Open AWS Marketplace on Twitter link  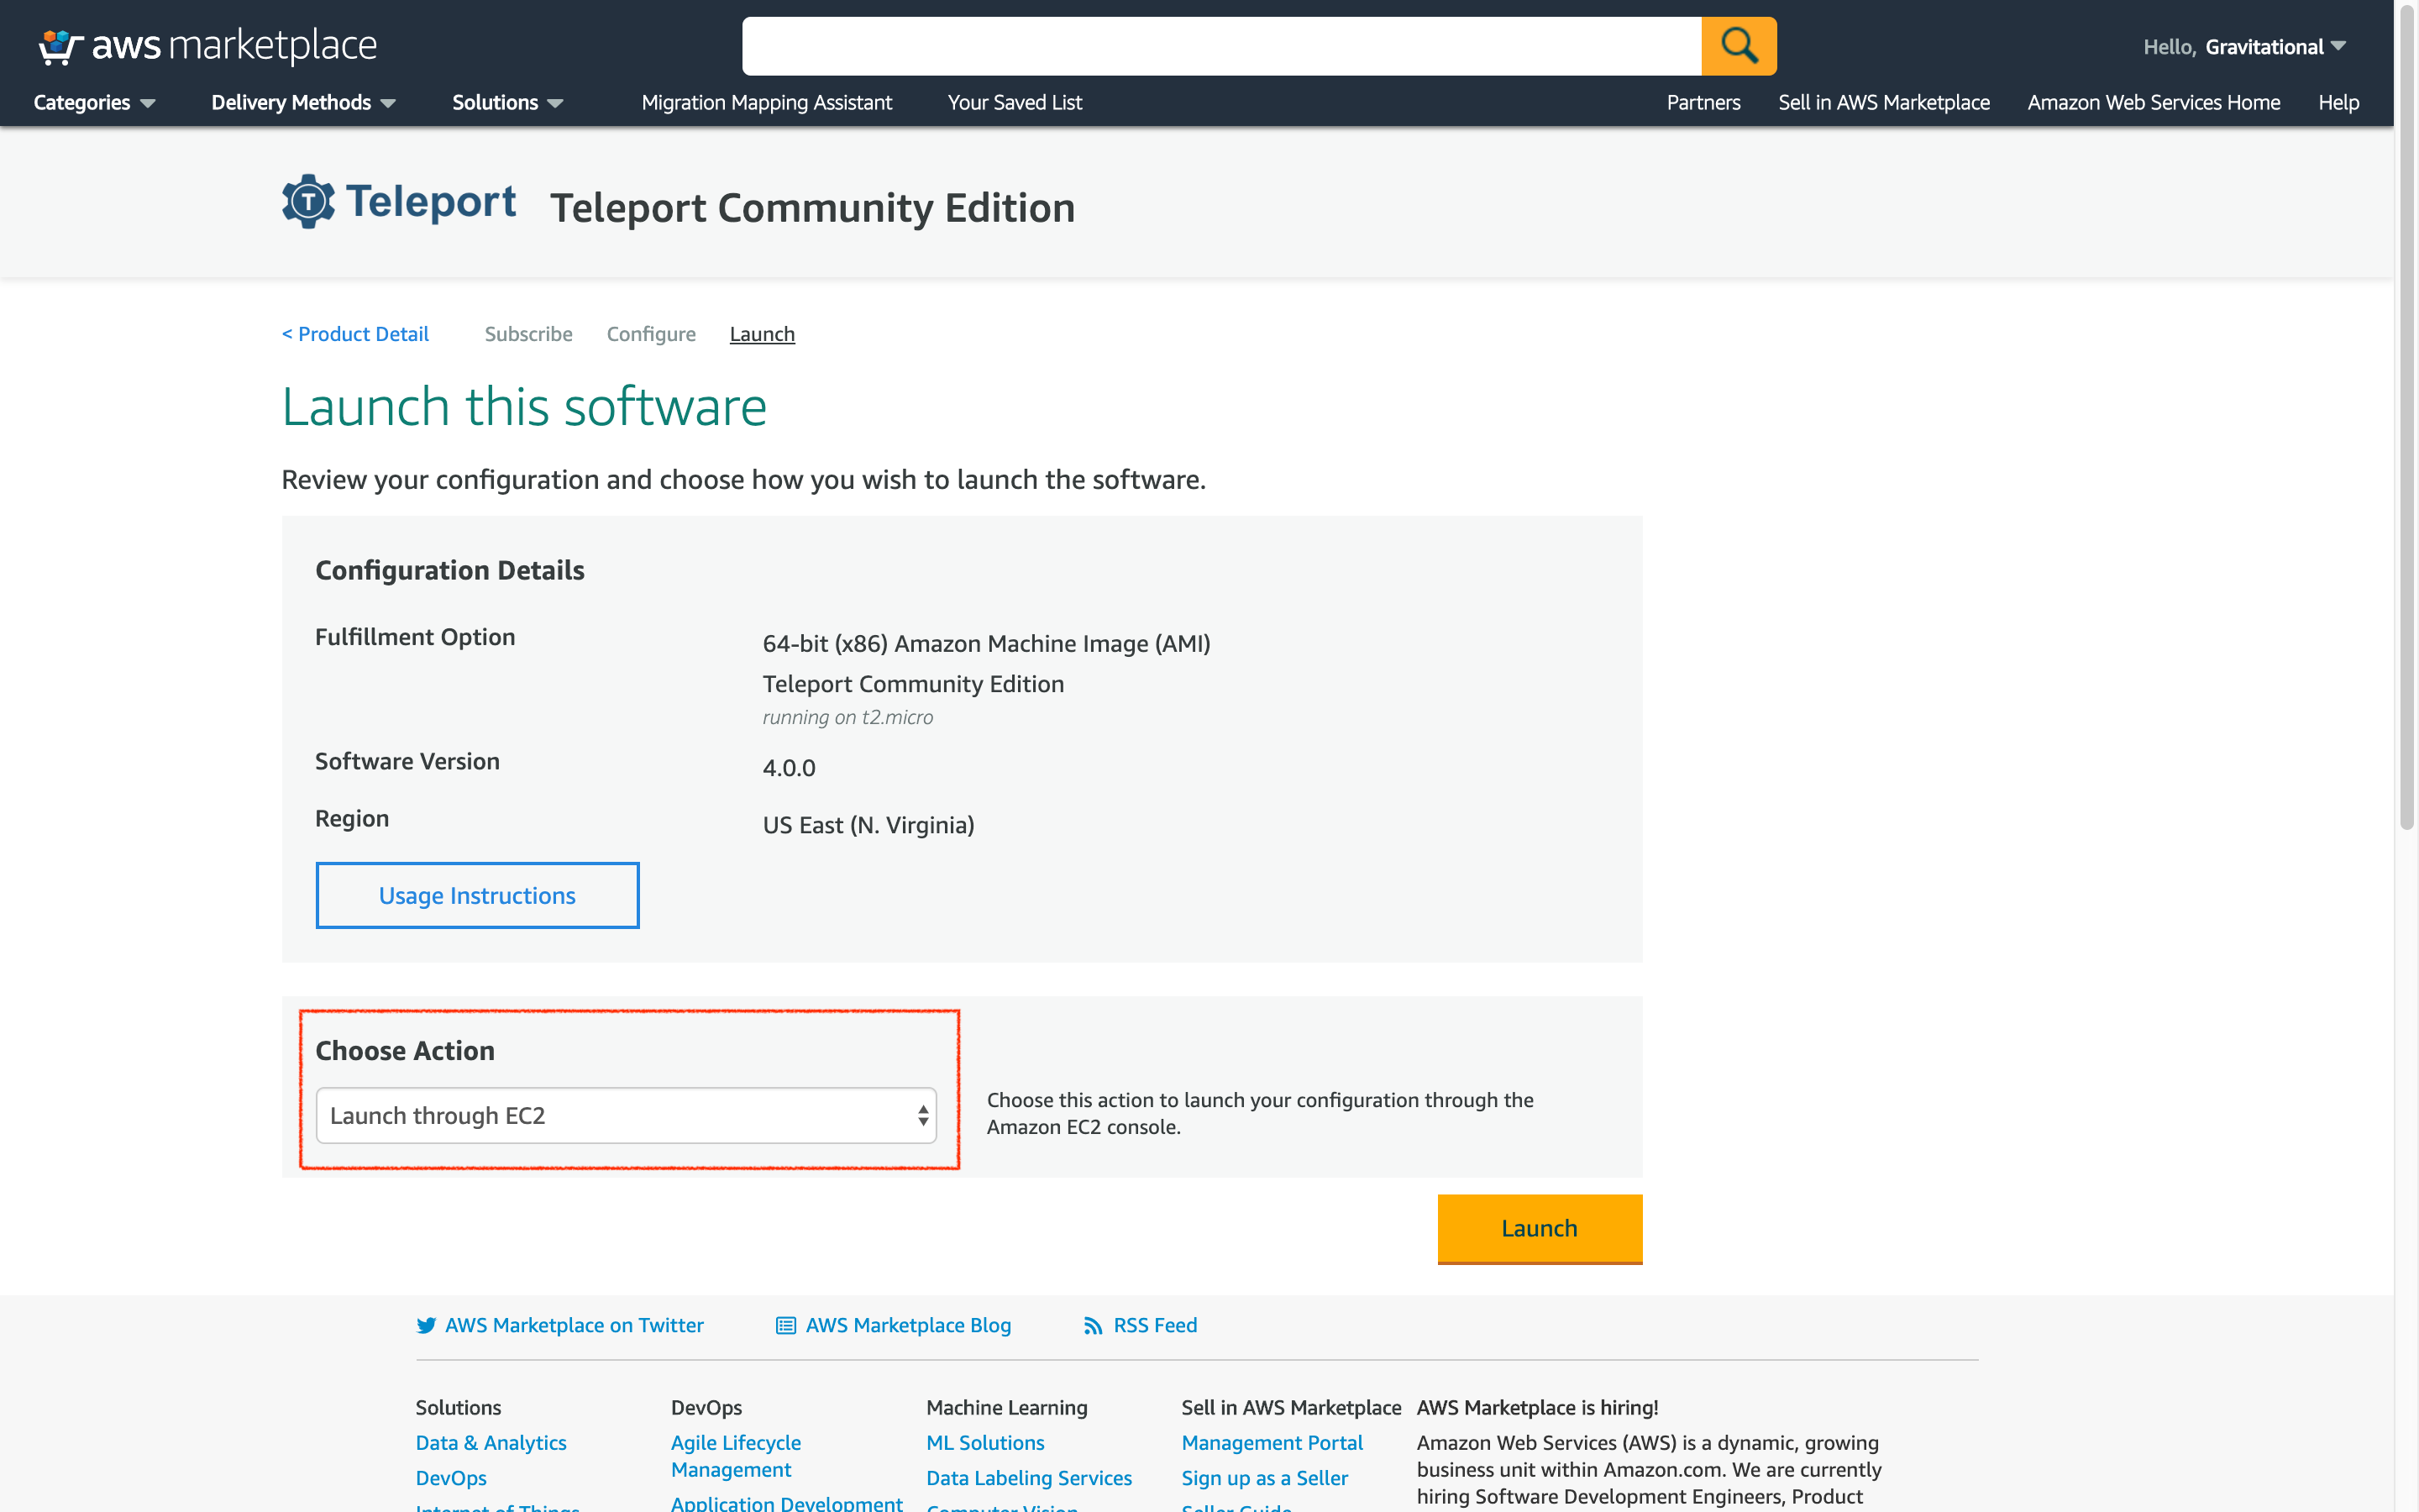point(574,1325)
